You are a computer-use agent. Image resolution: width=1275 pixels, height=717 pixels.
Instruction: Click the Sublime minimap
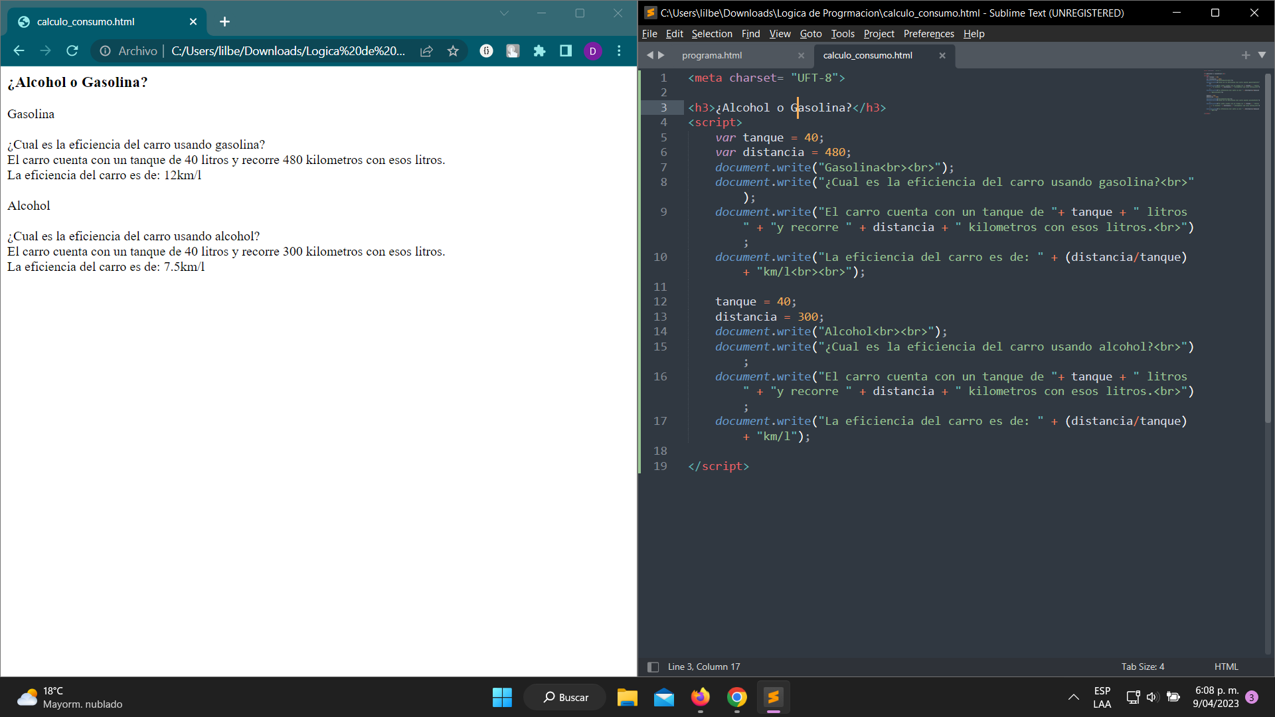pos(1232,92)
